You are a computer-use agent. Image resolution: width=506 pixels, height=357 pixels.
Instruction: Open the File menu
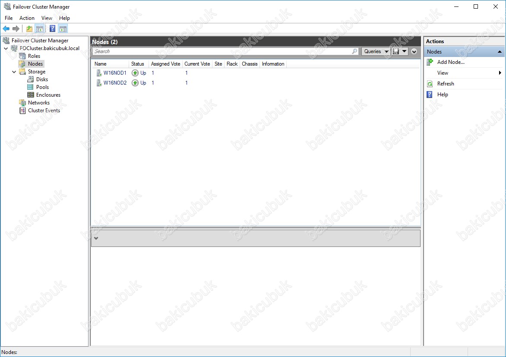(9, 18)
